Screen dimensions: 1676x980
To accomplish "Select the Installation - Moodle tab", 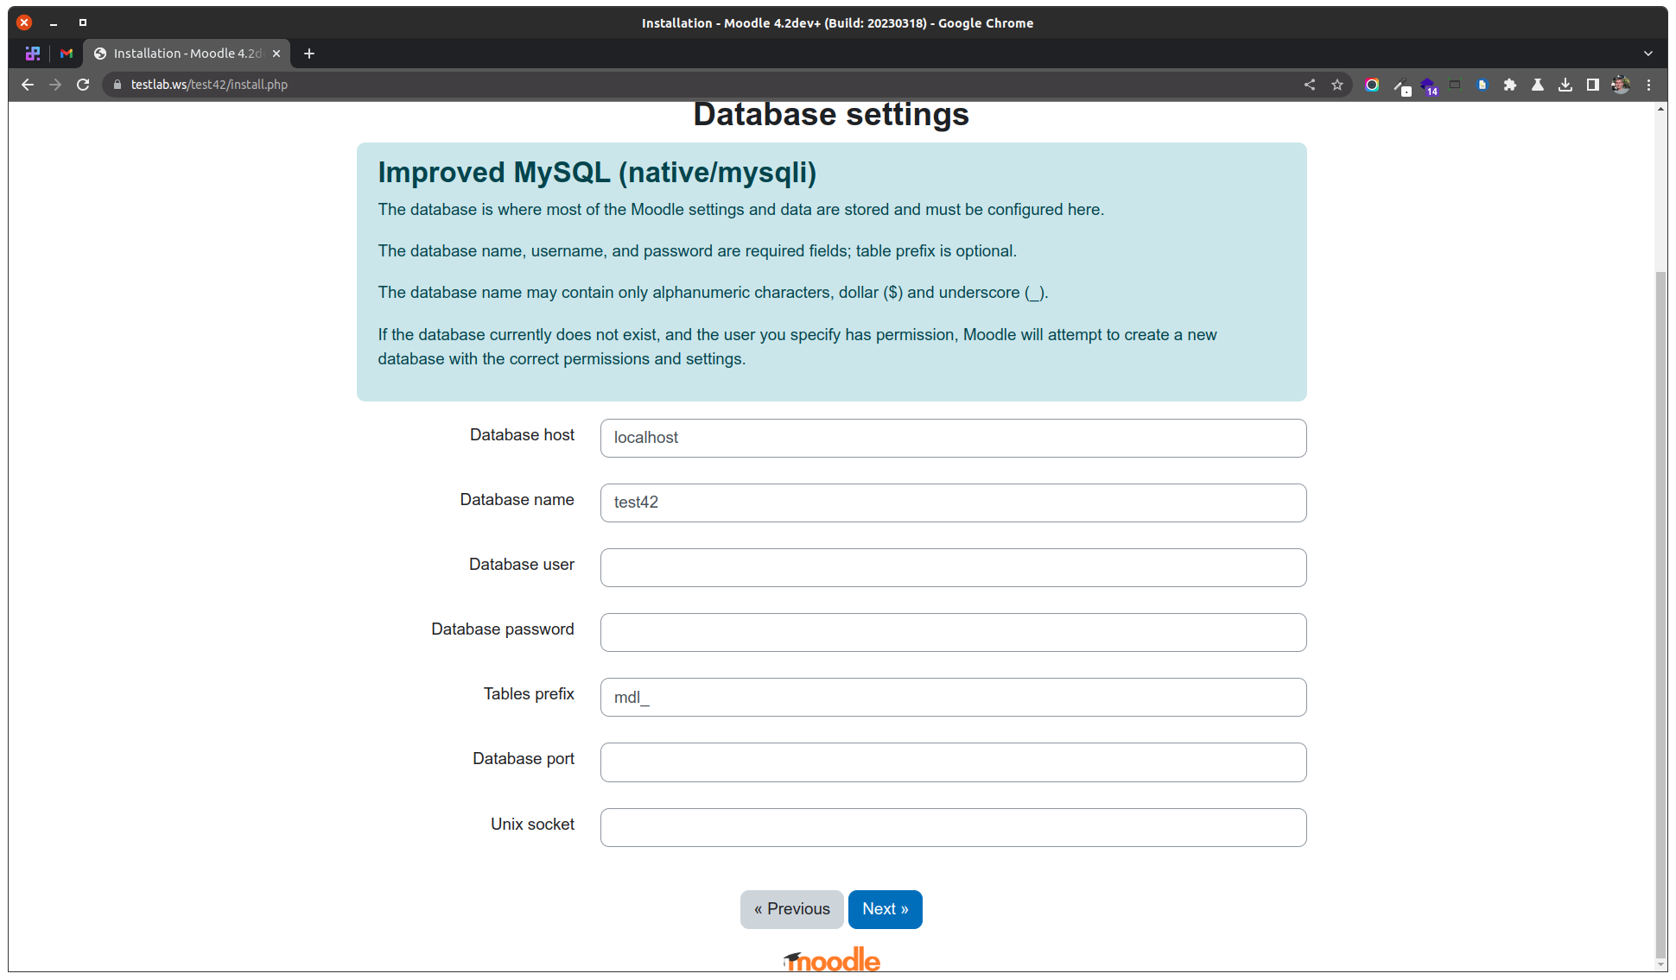I will click(x=187, y=54).
